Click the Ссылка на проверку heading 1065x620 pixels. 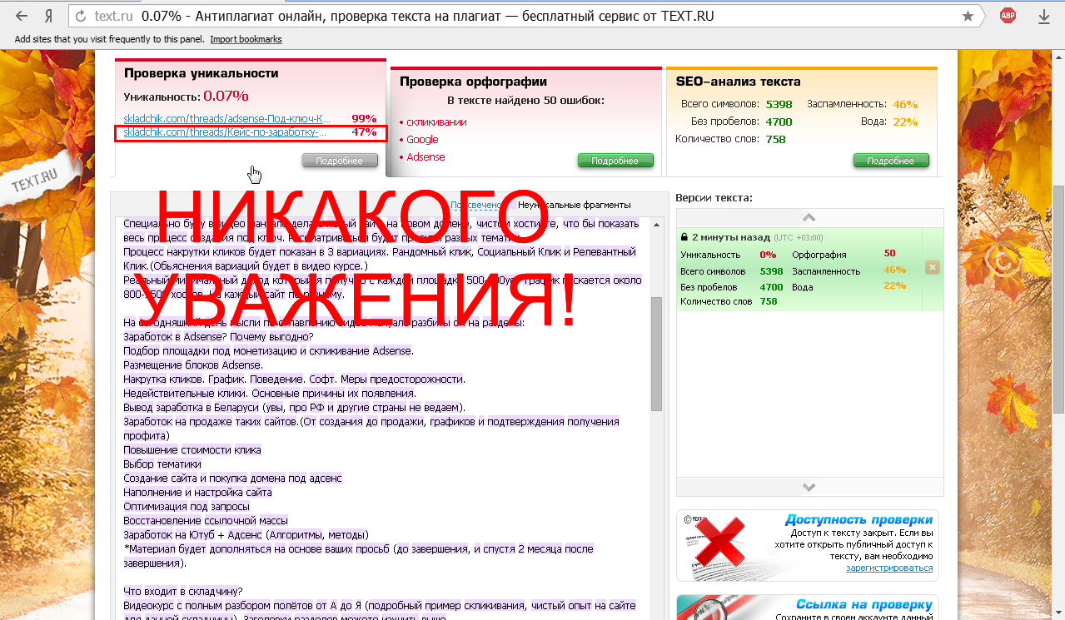pyautogui.click(x=864, y=605)
